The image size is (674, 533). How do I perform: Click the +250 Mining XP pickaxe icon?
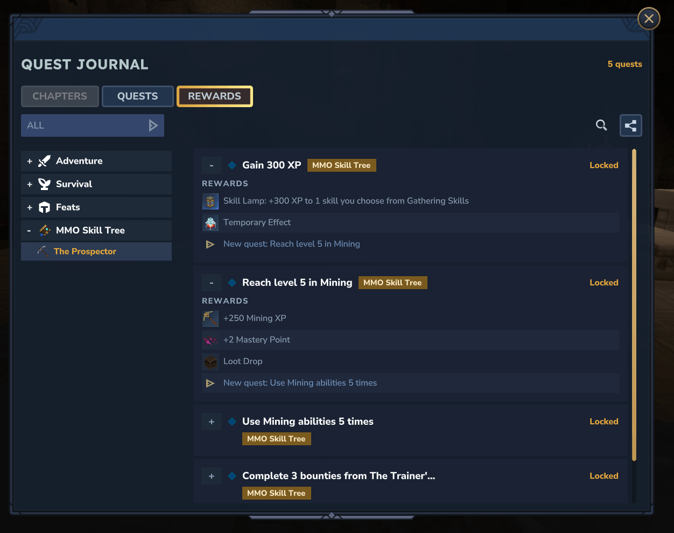click(x=210, y=318)
